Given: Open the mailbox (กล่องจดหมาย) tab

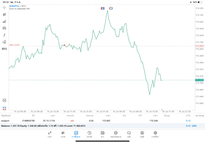Looking at the screenshot, I should (116, 134).
